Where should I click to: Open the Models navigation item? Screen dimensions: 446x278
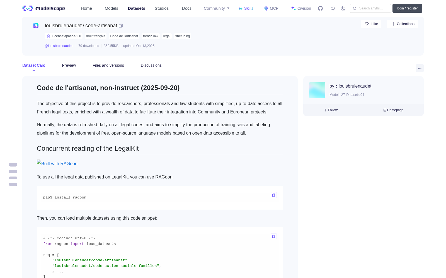tap(111, 8)
